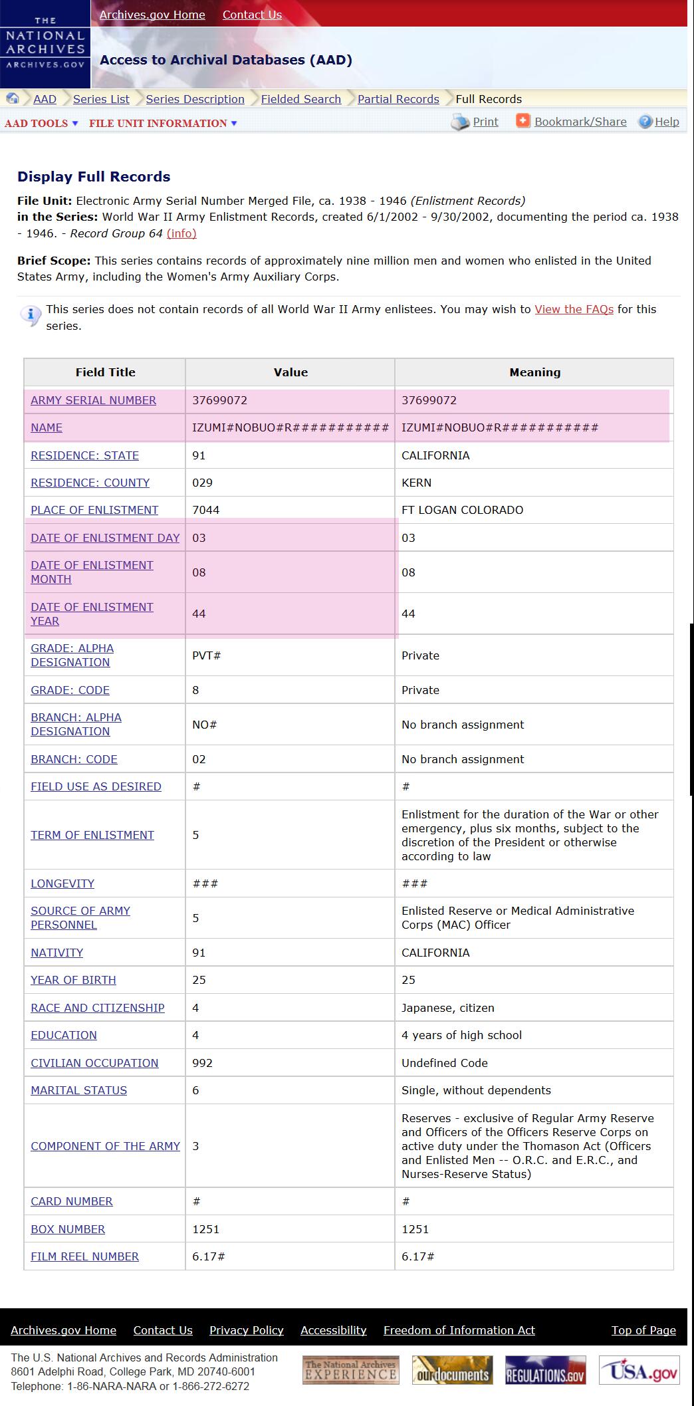The image size is (694, 1406).
Task: Go to AAD breadcrumb link
Action: [45, 99]
